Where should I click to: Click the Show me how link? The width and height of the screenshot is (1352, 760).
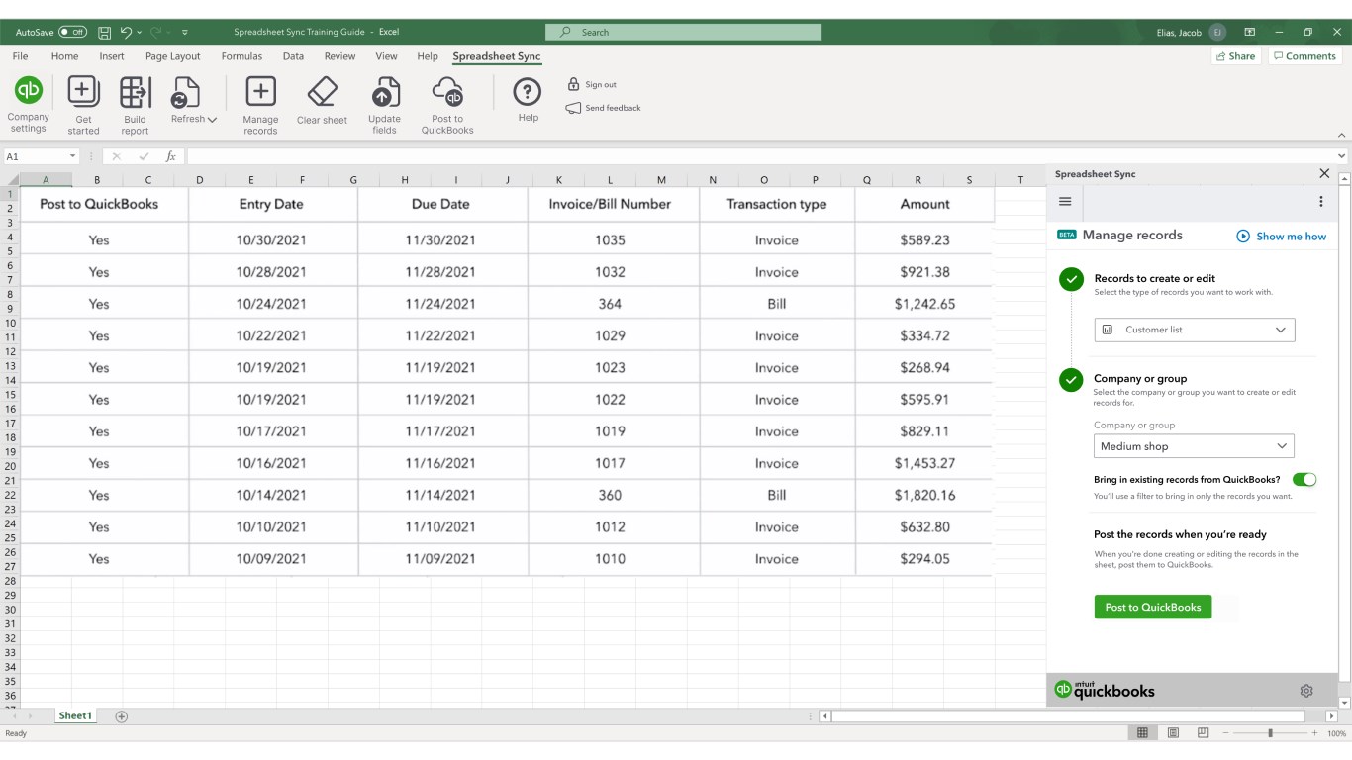[x=1282, y=236]
